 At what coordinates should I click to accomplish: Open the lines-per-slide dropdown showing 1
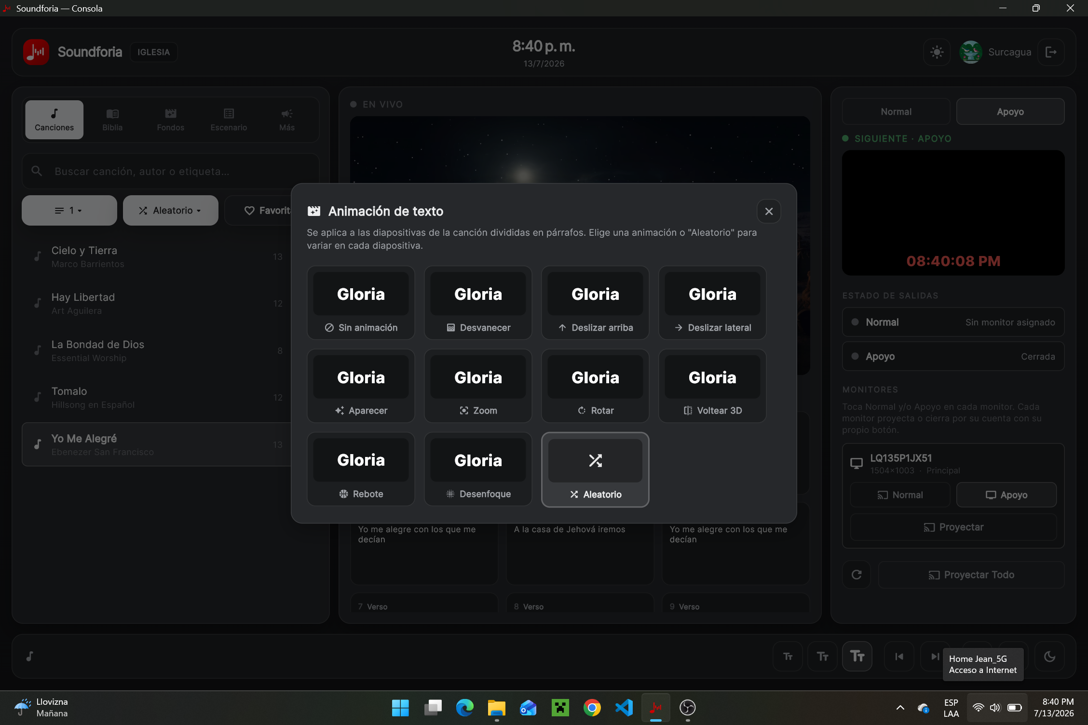[x=69, y=210]
